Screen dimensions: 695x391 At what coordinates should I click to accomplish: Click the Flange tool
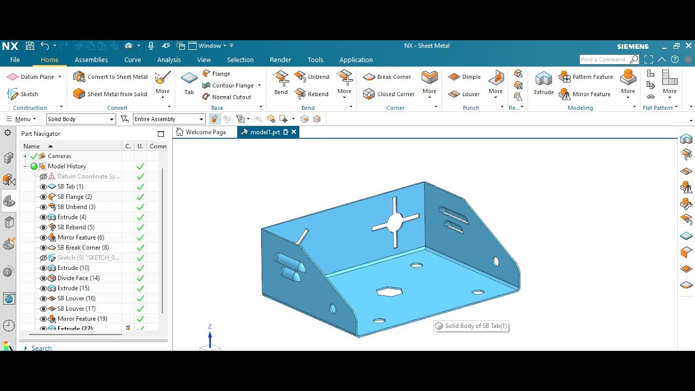coord(216,73)
